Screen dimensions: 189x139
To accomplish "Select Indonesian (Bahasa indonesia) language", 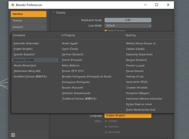I will point(144,99).
